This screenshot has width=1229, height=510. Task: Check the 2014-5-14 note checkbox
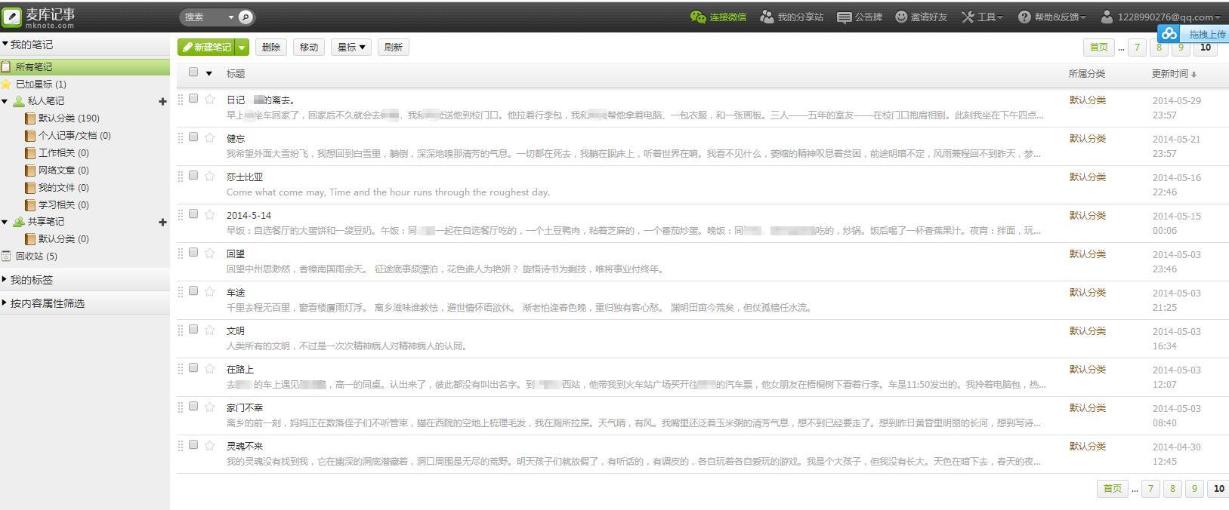(x=193, y=214)
